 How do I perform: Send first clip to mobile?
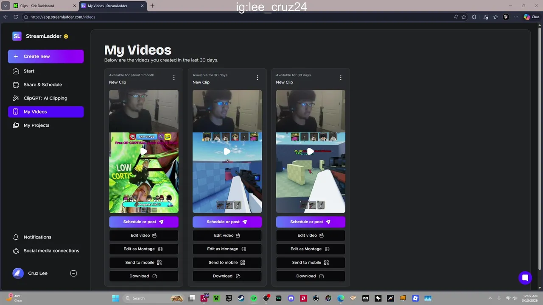144,263
